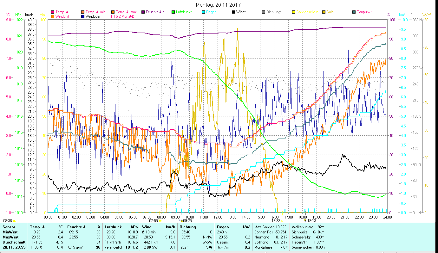Select the cyan Regen legend square
The width and height of the screenshot is (438, 253).
point(203,12)
